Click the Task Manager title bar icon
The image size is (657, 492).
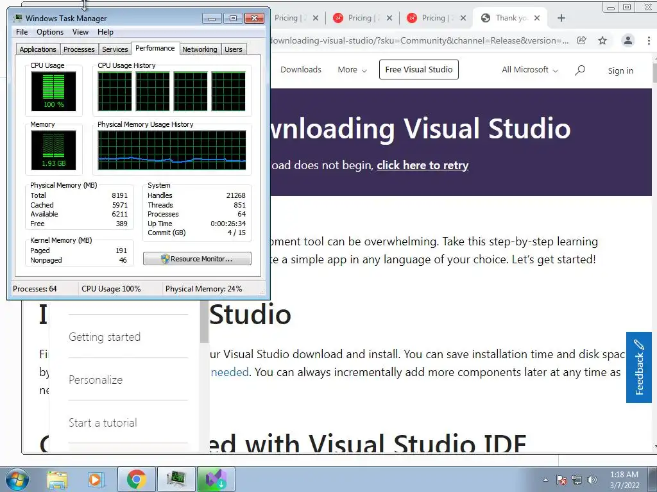18,18
